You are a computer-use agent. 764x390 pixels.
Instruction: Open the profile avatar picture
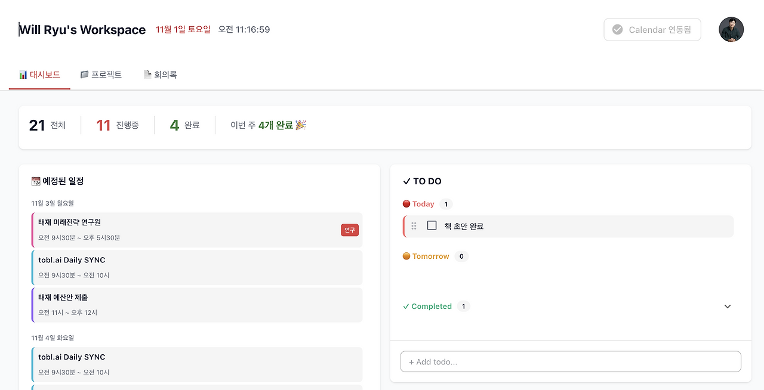point(731,29)
